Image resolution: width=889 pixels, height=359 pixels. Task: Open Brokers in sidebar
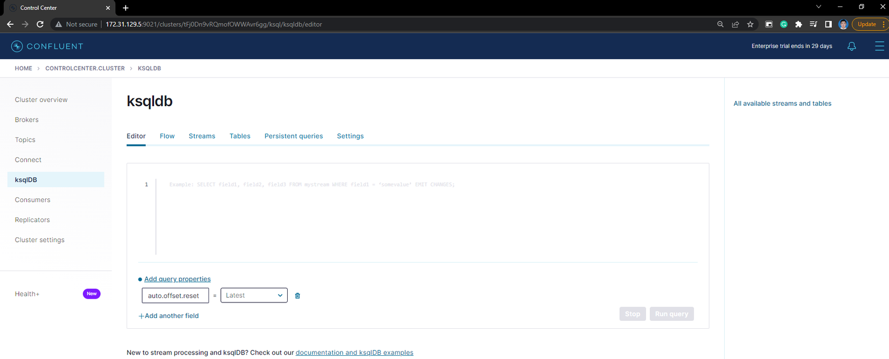pos(26,120)
